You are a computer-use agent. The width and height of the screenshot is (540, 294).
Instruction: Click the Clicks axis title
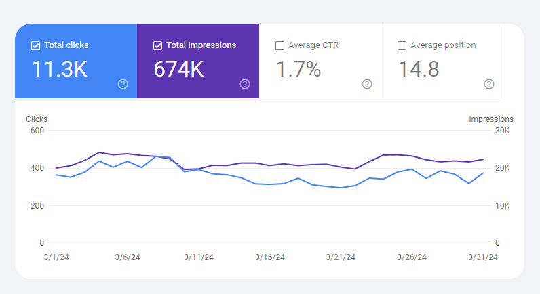pos(37,119)
